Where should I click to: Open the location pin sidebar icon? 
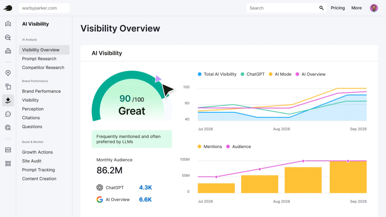8,73
